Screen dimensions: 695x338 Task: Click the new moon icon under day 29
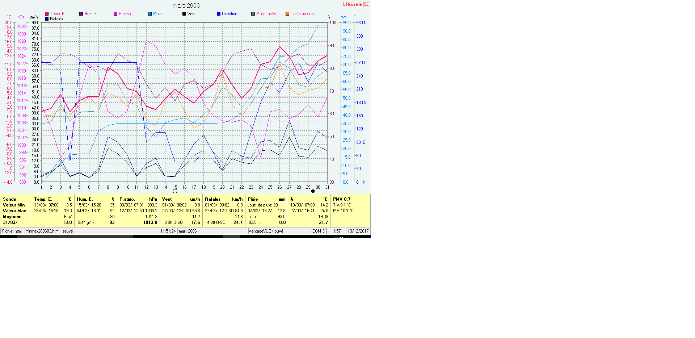(313, 191)
